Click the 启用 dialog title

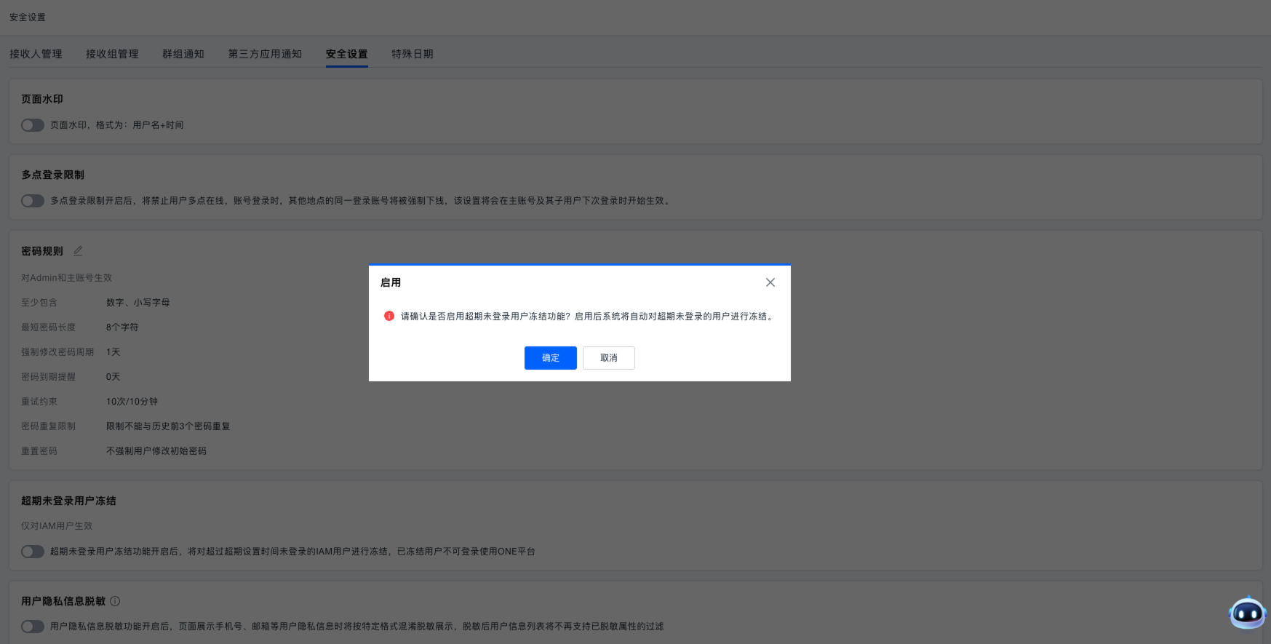(x=391, y=282)
